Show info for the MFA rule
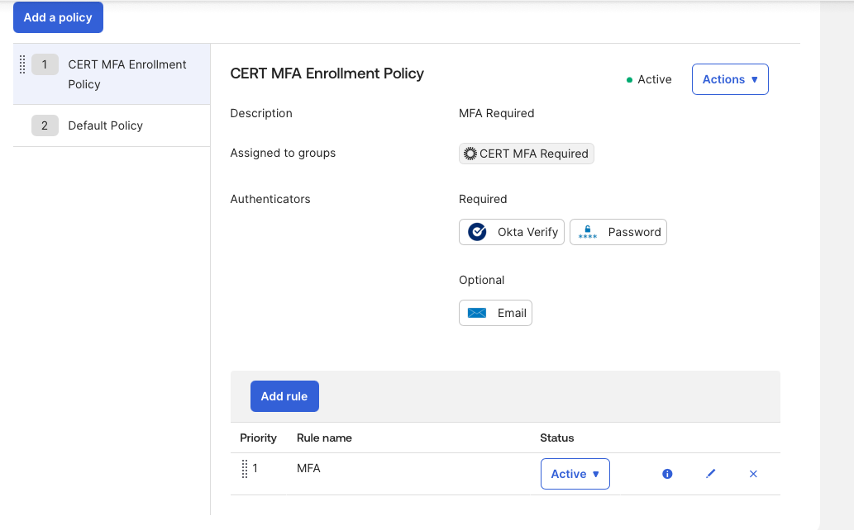This screenshot has height=530, width=854. tap(667, 474)
